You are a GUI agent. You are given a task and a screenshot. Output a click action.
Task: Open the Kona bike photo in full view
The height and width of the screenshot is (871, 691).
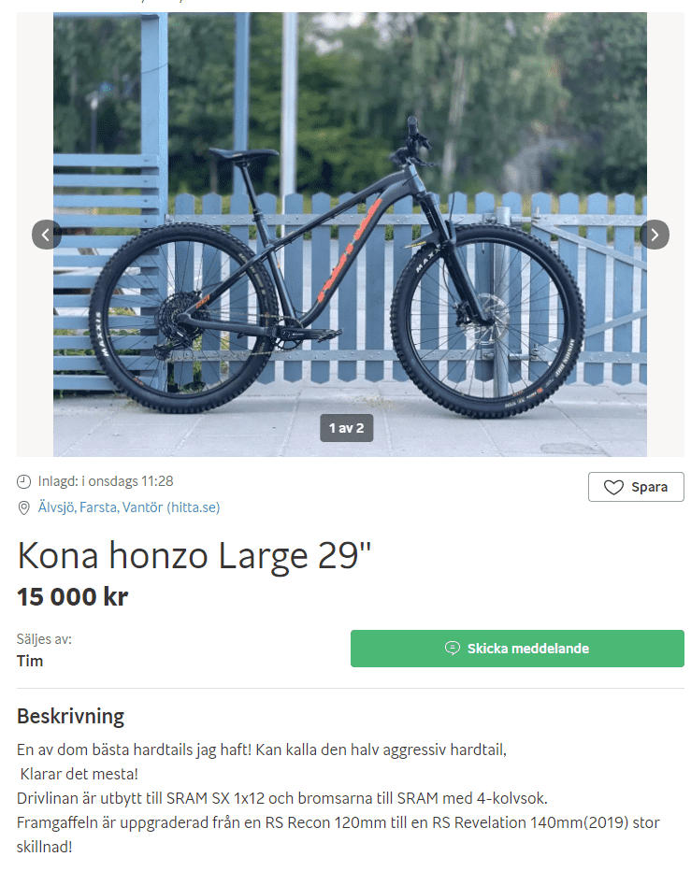tap(350, 235)
